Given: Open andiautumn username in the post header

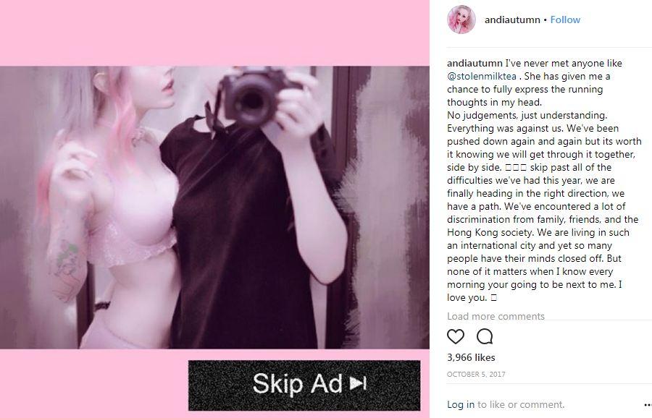Looking at the screenshot, I should pos(512,20).
